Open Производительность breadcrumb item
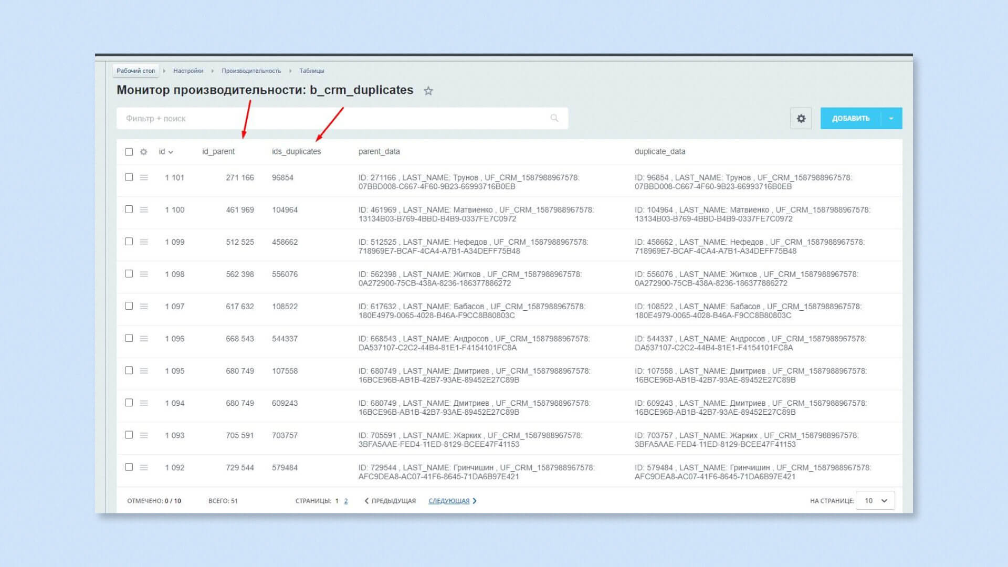 (251, 71)
